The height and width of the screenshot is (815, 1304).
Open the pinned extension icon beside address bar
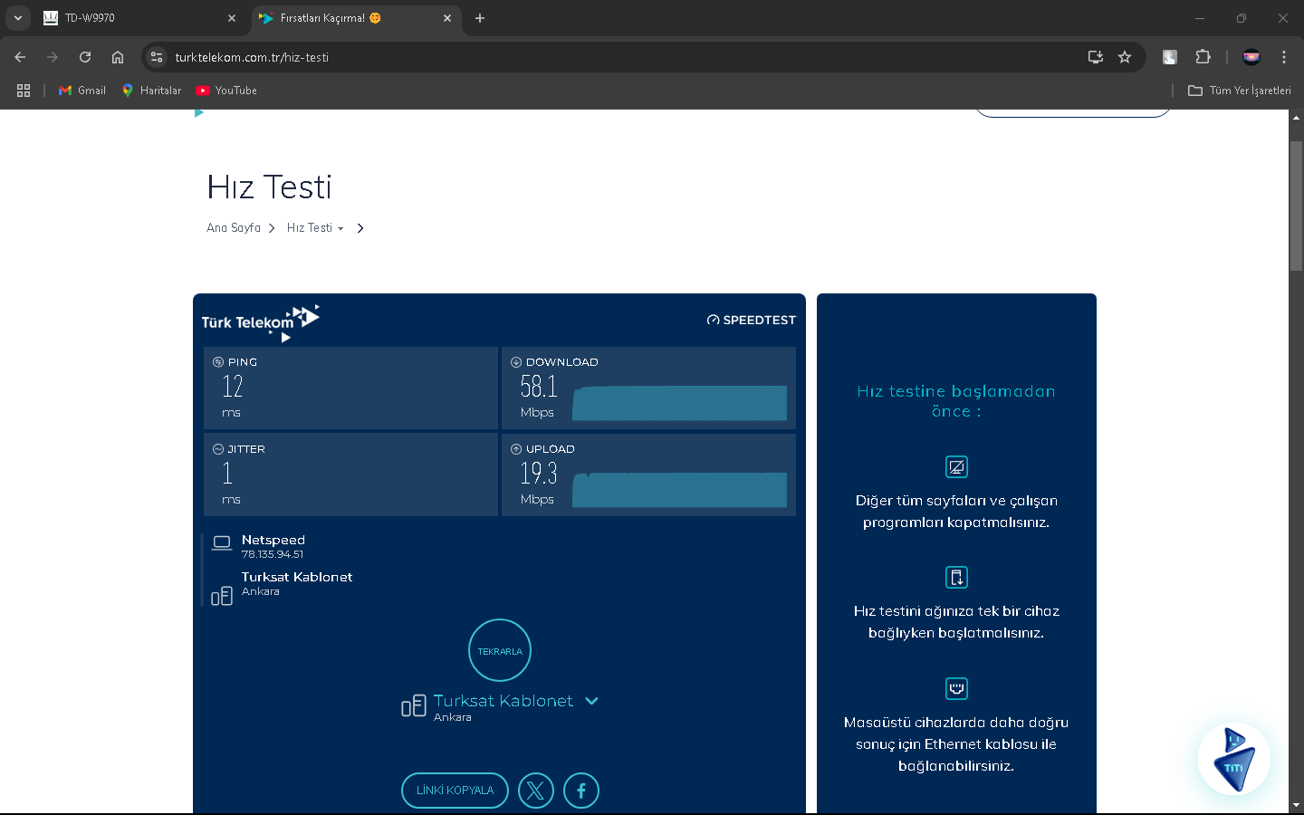tap(1170, 57)
